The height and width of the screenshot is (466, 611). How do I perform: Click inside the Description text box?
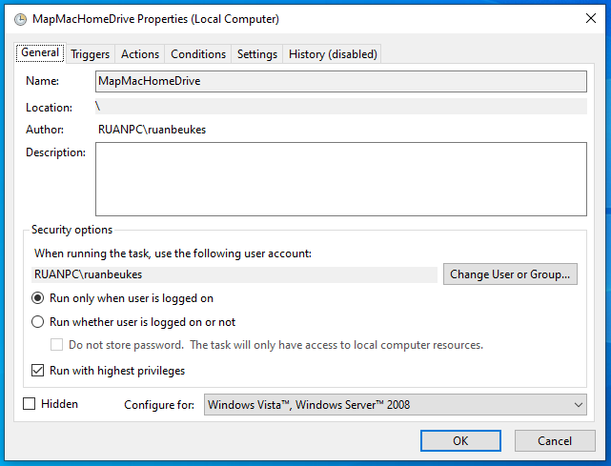pos(341,179)
